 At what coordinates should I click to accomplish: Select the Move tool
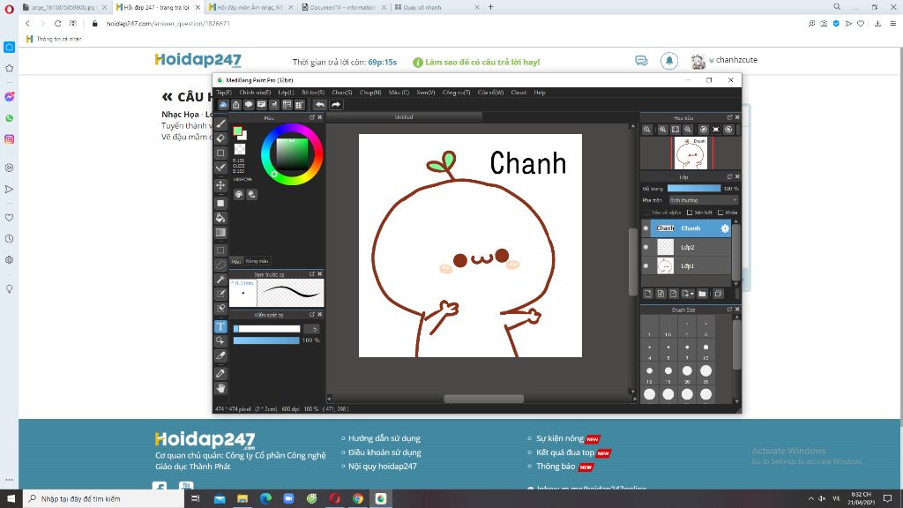220,185
